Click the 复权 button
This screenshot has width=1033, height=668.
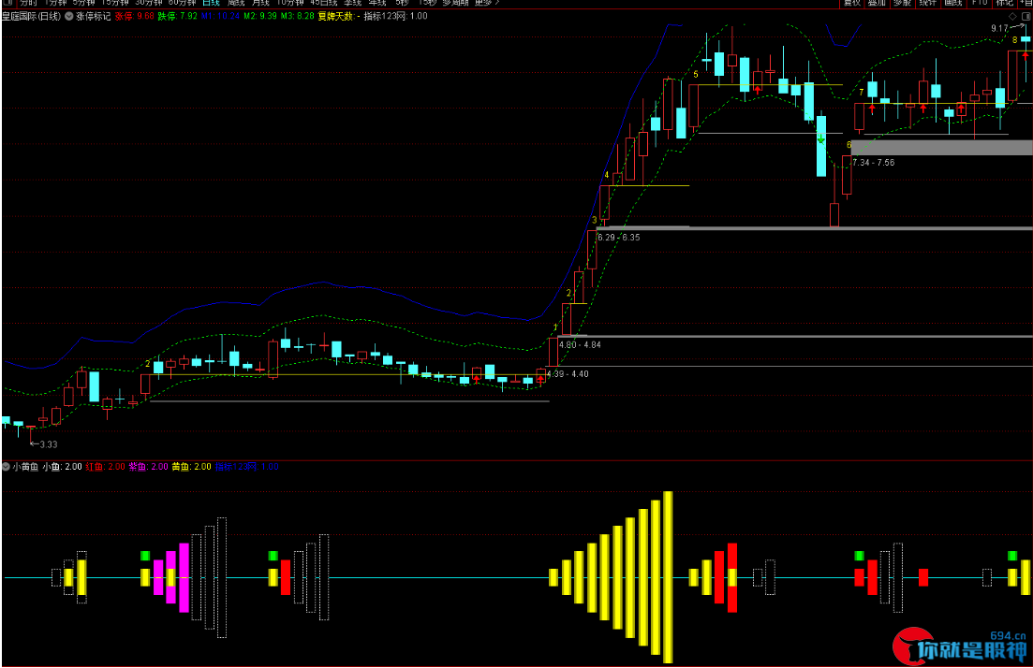[x=852, y=3]
